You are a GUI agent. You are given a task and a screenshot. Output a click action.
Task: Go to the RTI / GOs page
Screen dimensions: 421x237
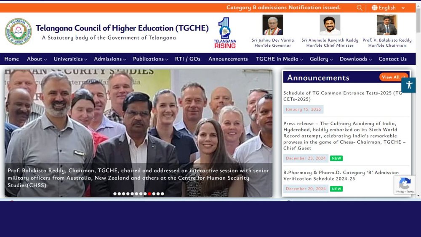click(x=188, y=59)
